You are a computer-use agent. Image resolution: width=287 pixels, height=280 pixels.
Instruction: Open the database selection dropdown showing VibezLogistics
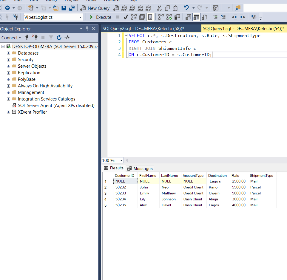(80, 17)
